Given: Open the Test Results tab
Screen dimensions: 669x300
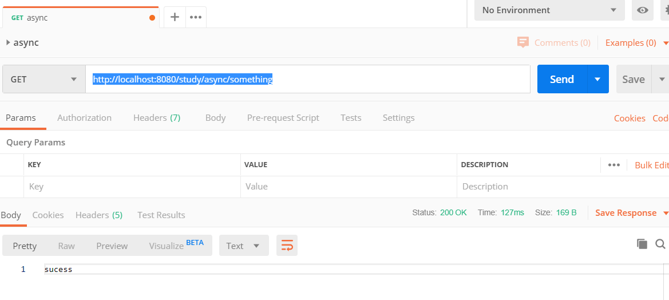Looking at the screenshot, I should (x=161, y=215).
